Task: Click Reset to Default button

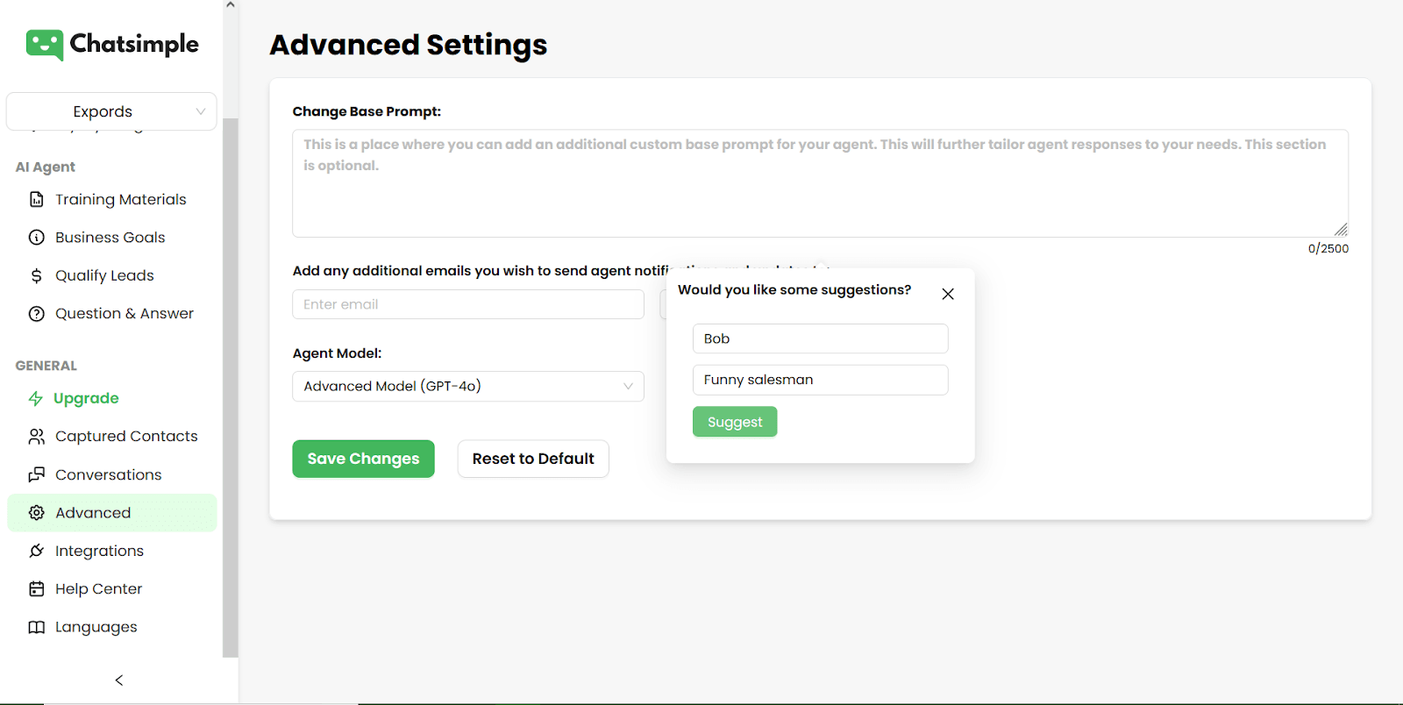Action: click(533, 459)
